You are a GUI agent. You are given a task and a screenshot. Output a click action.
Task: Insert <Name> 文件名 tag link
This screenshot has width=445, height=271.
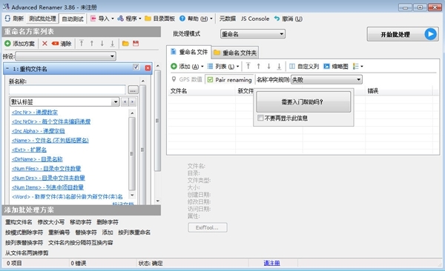50,141
